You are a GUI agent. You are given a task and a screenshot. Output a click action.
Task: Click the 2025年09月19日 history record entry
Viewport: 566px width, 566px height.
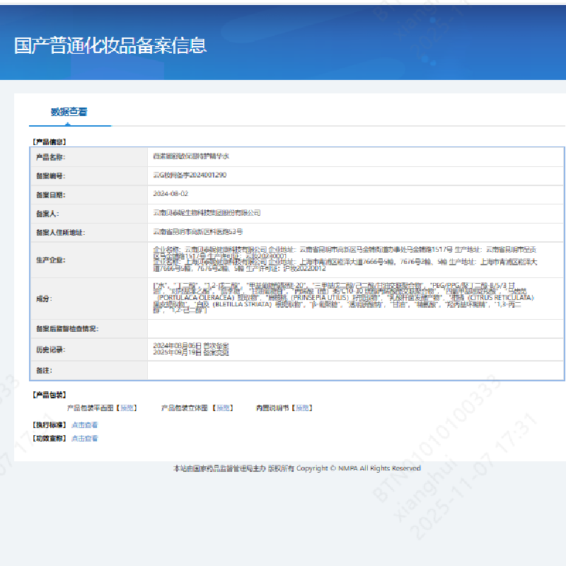point(191,352)
